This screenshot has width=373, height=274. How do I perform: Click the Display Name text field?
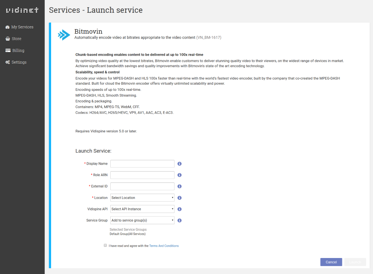(x=142, y=164)
